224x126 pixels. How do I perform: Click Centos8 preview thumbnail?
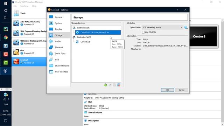tap(203, 36)
